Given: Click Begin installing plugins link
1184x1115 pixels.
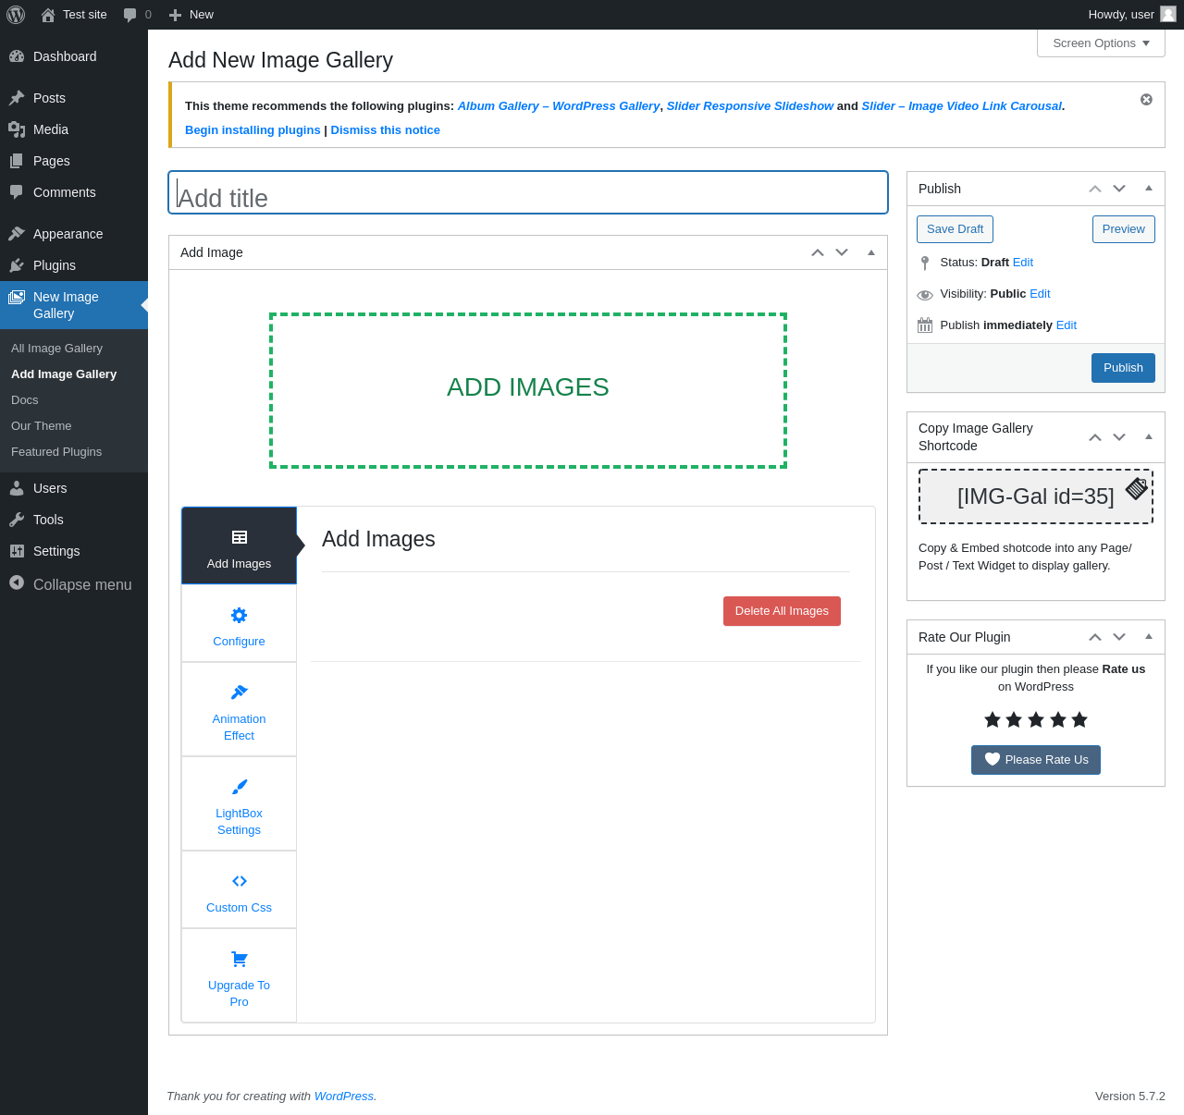Looking at the screenshot, I should 253,130.
